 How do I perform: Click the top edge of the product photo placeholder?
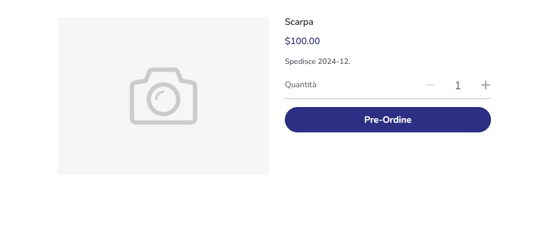[163, 18]
